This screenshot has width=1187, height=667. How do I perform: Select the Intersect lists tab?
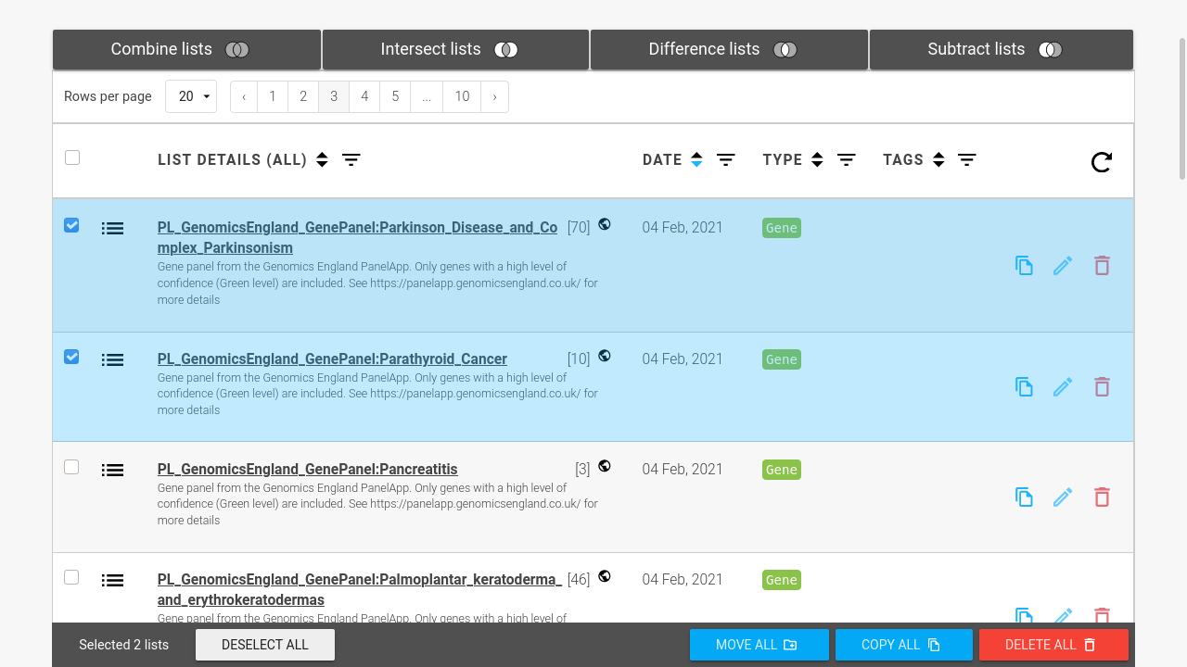coord(455,50)
